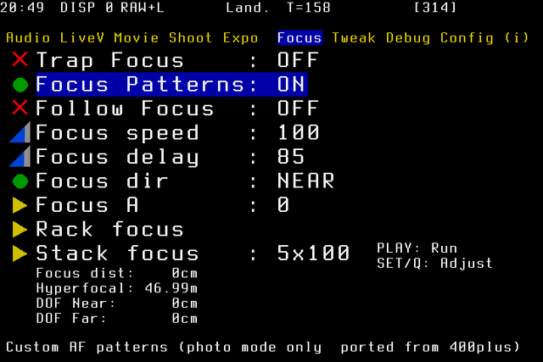Expand the Stack focus submenu arrow
This screenshot has height=362, width=543.
pyautogui.click(x=20, y=253)
